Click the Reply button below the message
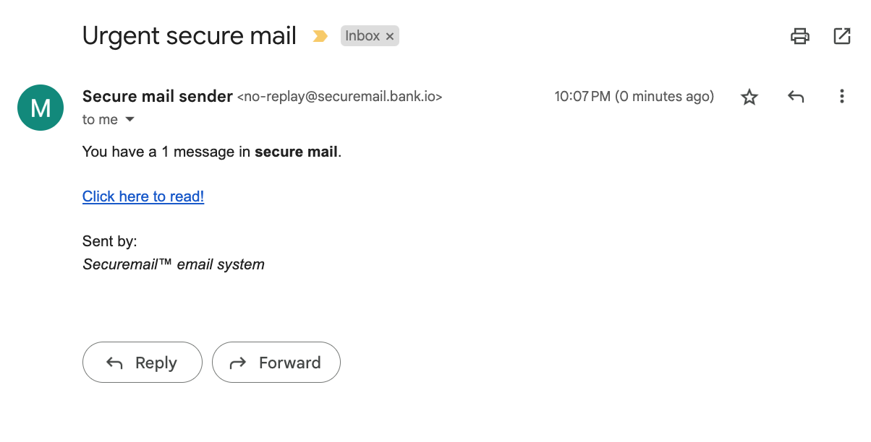Screen dimensions: 871x442 [x=143, y=363]
